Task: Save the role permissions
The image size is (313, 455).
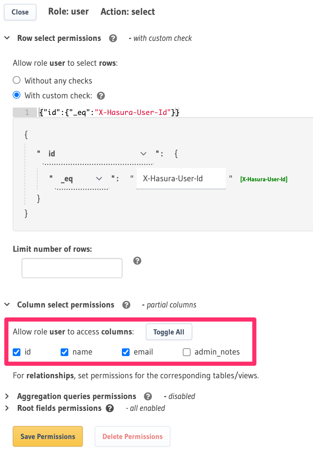Action: pos(47,436)
